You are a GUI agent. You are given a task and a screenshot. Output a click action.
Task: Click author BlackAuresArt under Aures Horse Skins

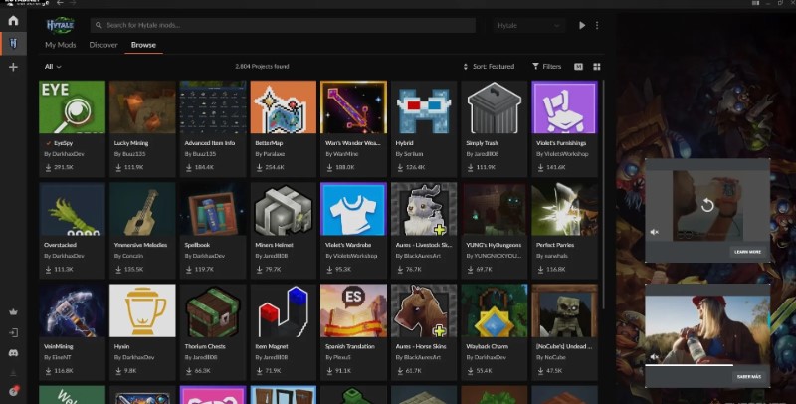[x=426, y=357]
